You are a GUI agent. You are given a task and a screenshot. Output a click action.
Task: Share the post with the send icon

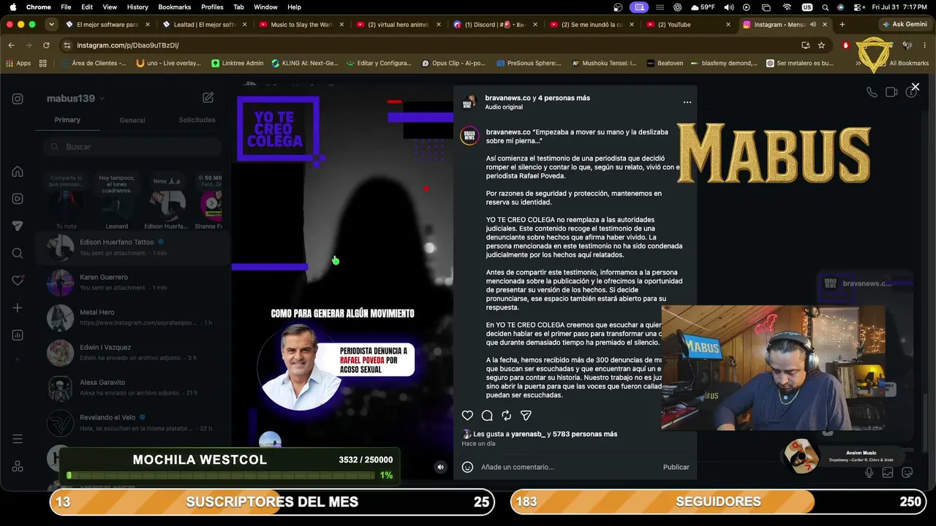pos(526,416)
